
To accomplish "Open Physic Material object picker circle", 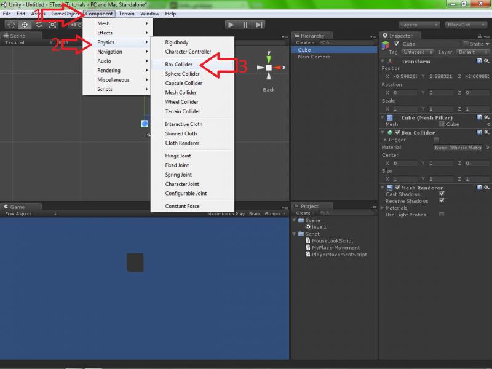I will pyautogui.click(x=487, y=147).
